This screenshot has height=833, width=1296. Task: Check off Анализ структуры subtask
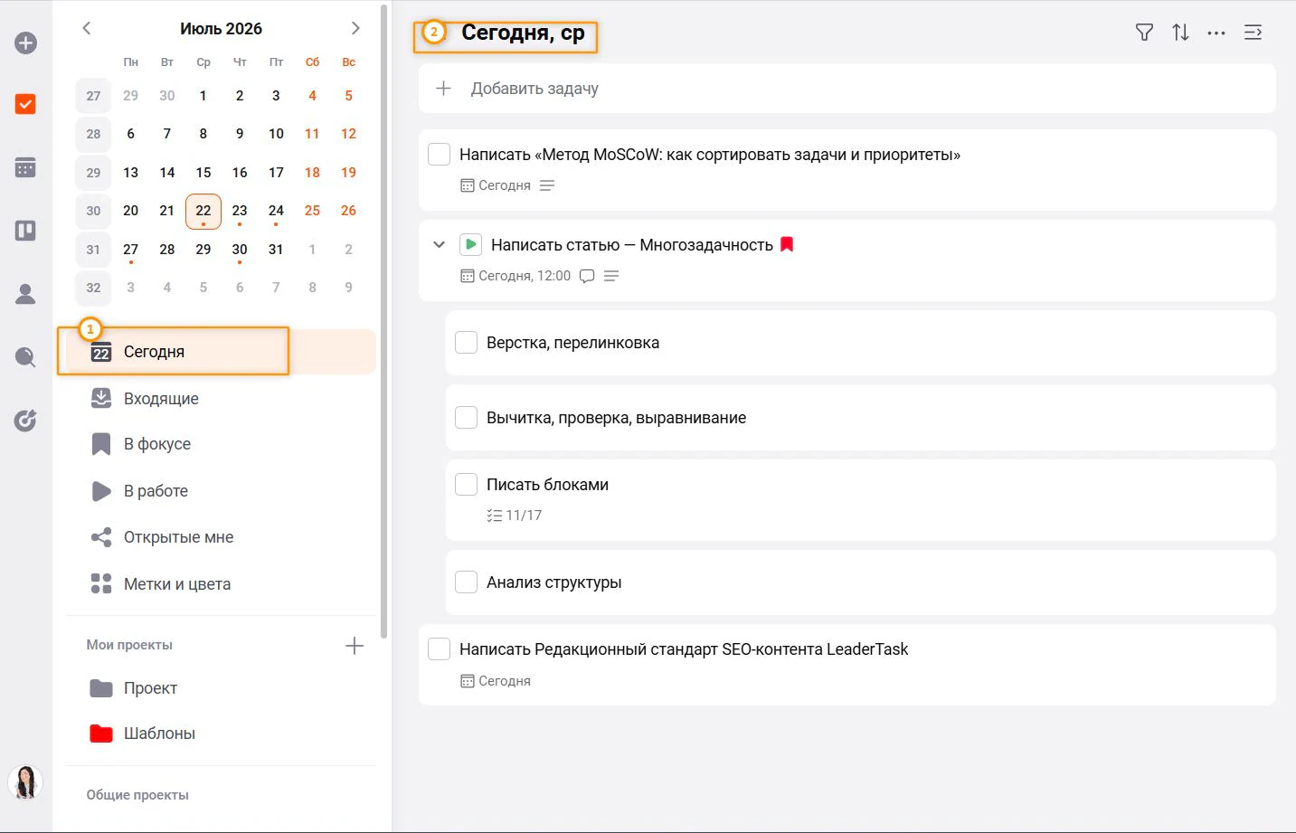[x=466, y=582]
